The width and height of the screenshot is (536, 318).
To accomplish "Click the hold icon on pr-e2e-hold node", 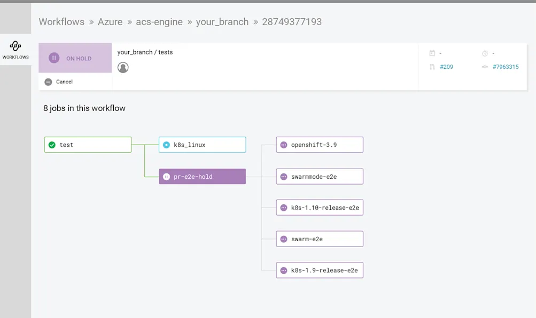I will click(x=167, y=176).
